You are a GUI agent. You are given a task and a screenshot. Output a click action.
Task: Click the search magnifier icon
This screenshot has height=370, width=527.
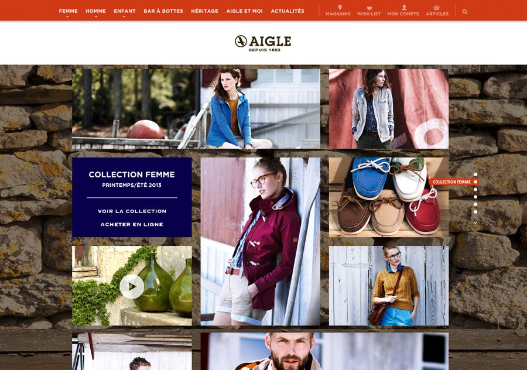[x=465, y=12]
